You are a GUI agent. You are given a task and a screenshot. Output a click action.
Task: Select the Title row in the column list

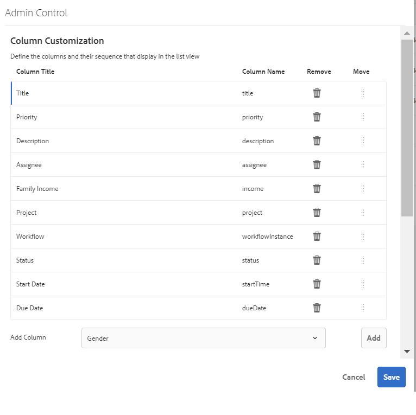pos(125,93)
